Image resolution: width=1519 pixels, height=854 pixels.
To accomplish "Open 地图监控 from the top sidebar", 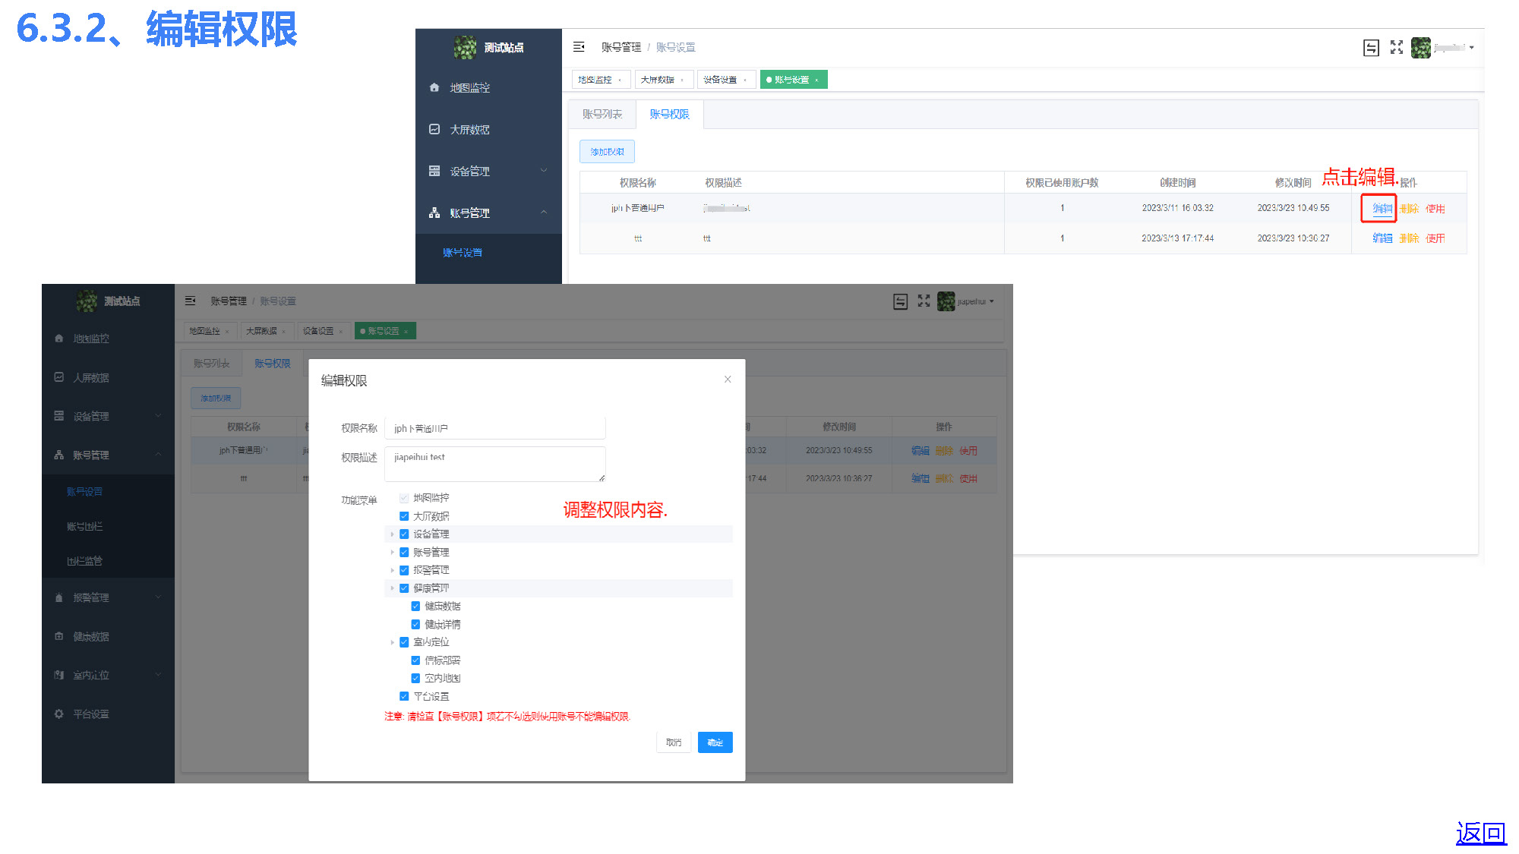I will click(469, 88).
